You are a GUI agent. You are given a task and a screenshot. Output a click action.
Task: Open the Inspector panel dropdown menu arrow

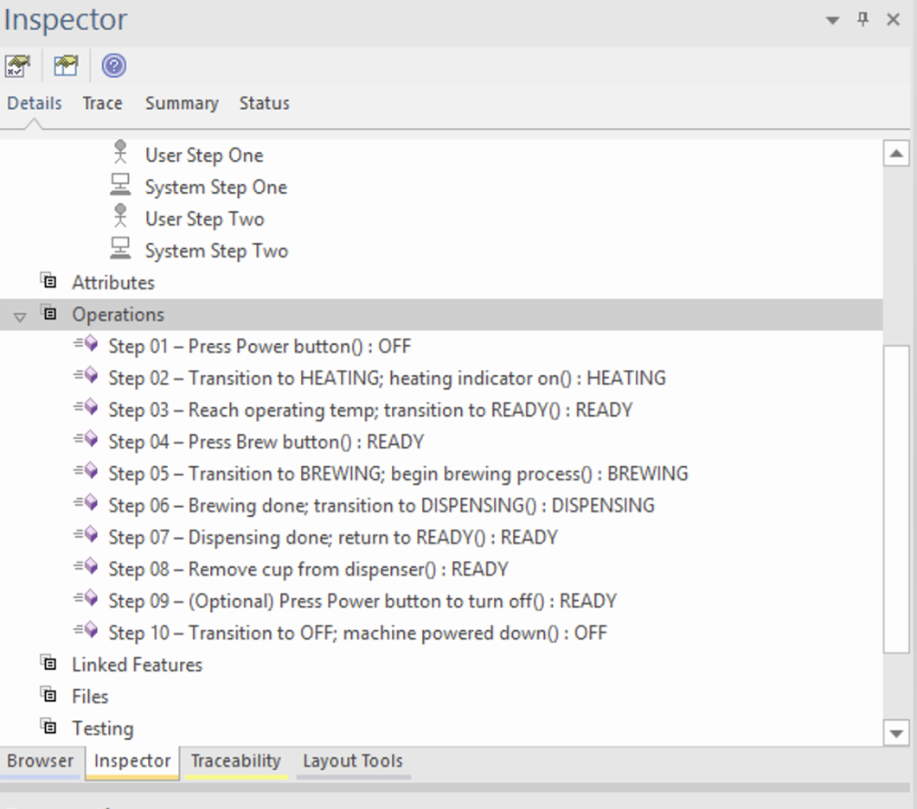pyautogui.click(x=832, y=21)
